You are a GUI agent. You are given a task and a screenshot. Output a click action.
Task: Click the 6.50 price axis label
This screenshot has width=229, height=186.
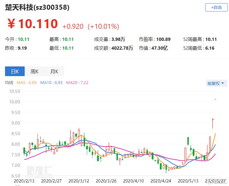tap(16, 176)
